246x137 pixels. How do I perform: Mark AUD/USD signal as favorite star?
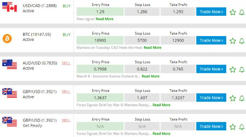(x=233, y=69)
